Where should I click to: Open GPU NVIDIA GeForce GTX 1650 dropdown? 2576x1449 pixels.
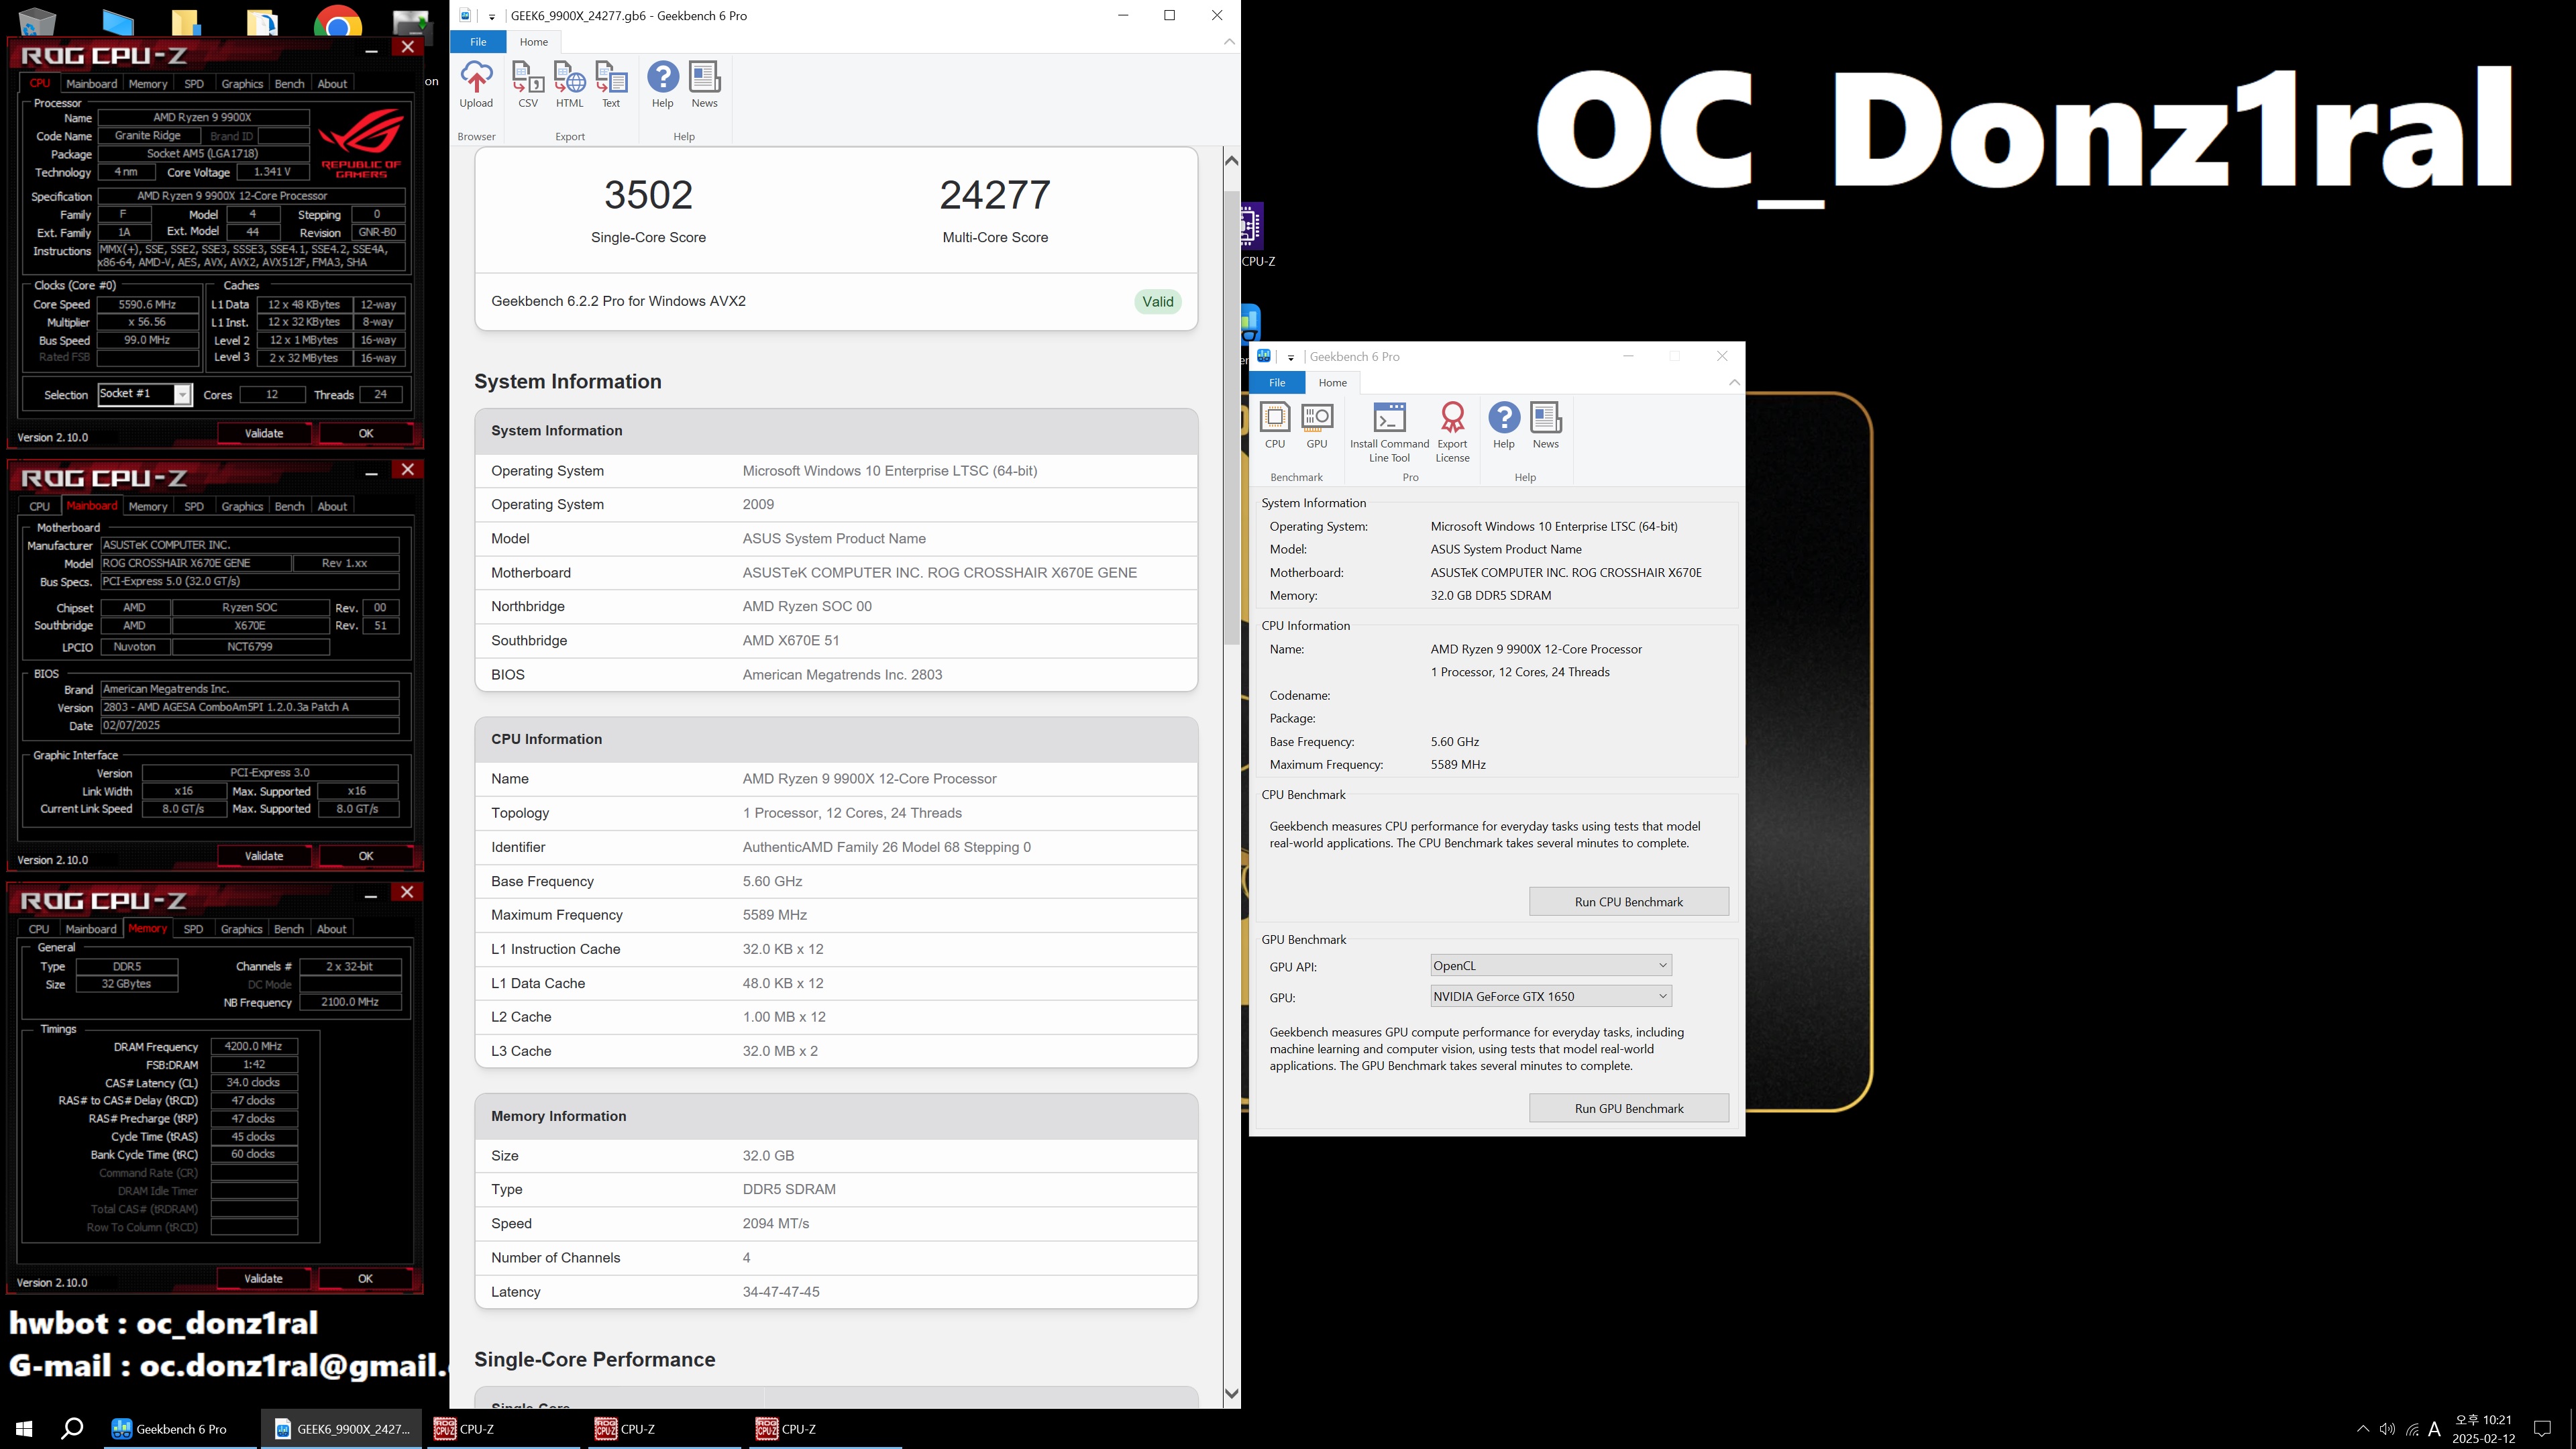[x=1551, y=997]
